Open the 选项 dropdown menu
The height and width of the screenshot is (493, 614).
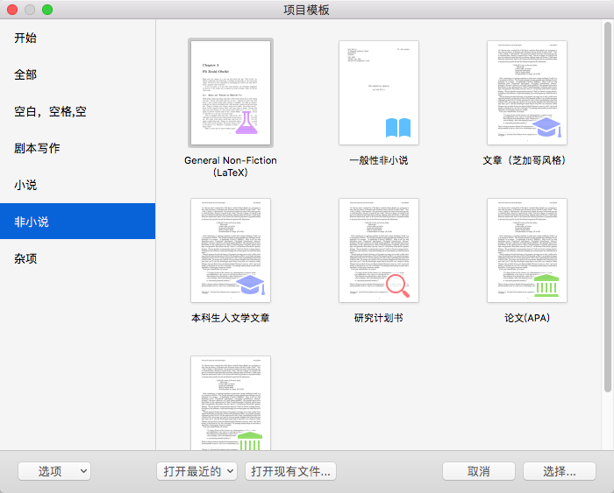54,471
